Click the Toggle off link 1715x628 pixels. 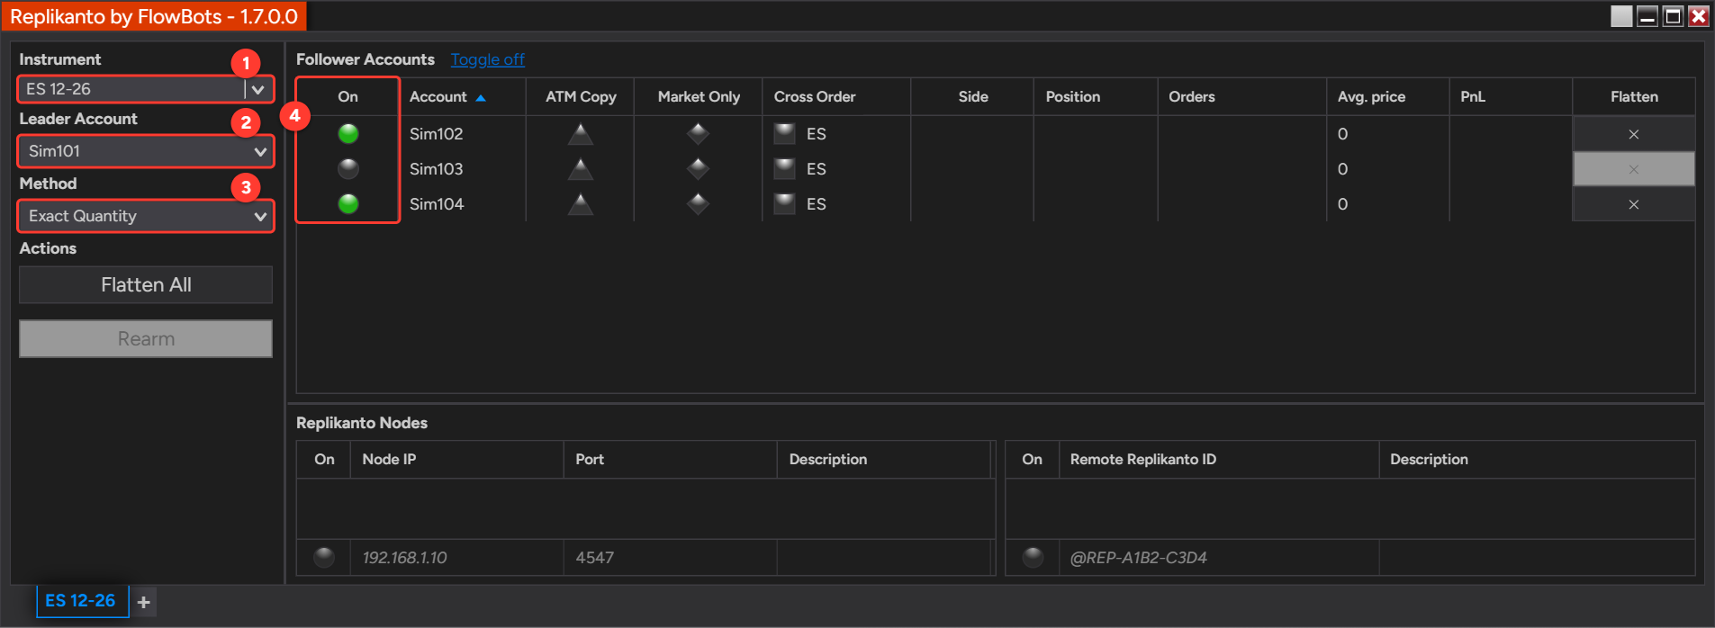click(487, 59)
